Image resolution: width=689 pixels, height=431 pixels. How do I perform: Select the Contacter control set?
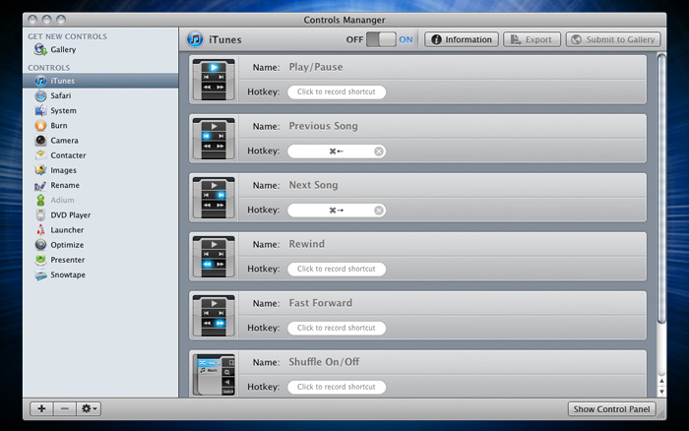100,155
